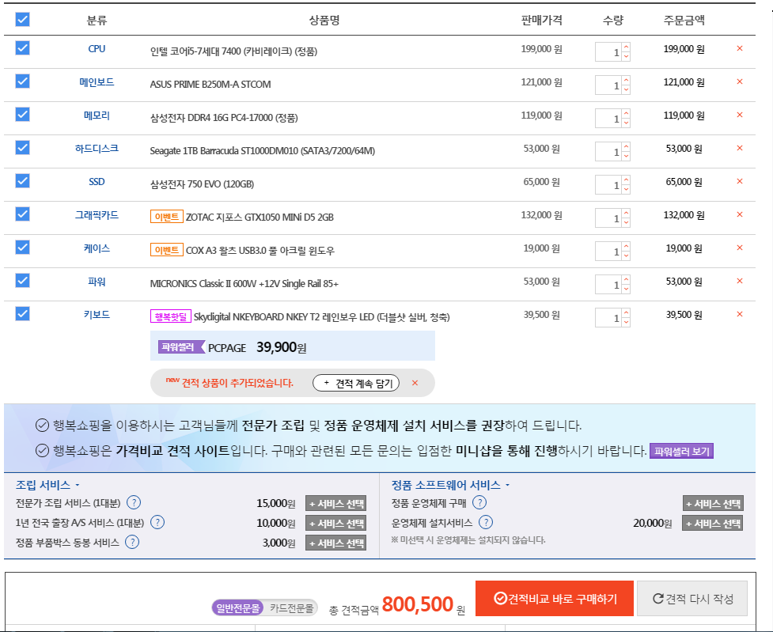Decrease 메인보드 quantity with down arrow
The width and height of the screenshot is (773, 632).
click(626, 89)
